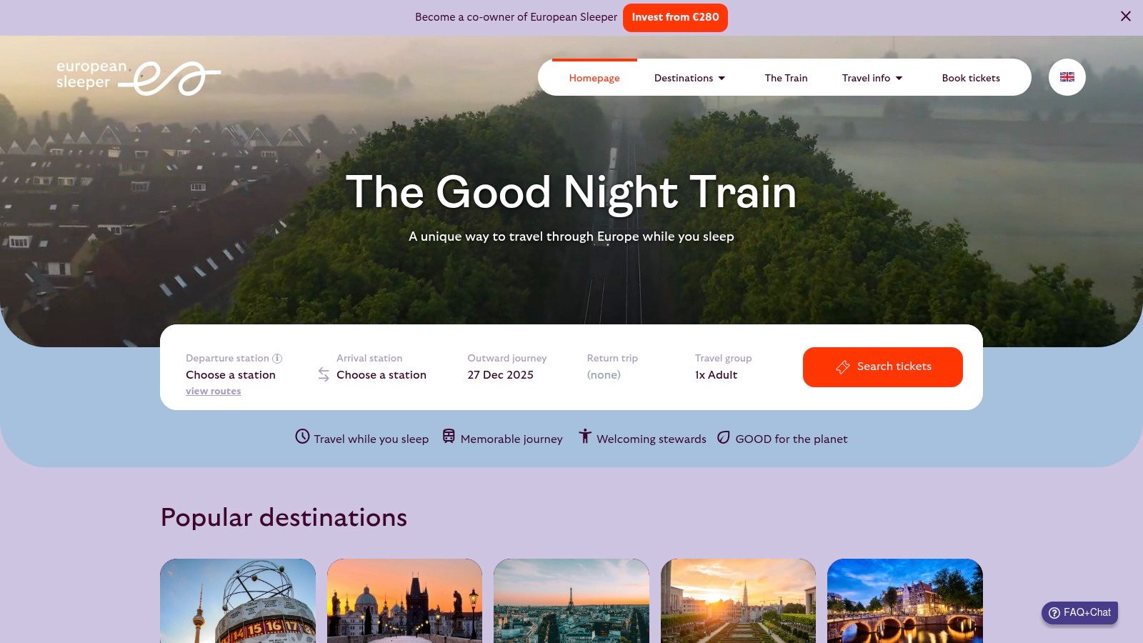Dismiss the co-owner banner
Screen dimensions: 1143x643
coord(1126,16)
